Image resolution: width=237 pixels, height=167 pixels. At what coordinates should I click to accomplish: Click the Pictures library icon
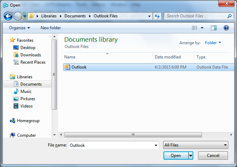16,99
